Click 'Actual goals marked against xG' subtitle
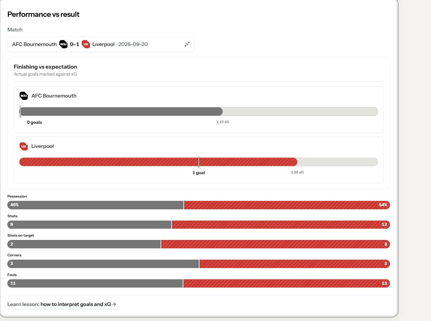Screen dimensions: 431x321 pos(45,74)
